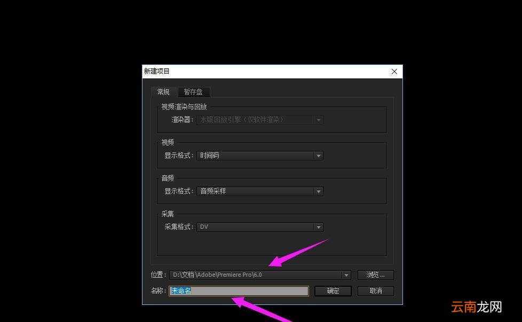Click the 名称 input field 未命名

pyautogui.click(x=239, y=291)
